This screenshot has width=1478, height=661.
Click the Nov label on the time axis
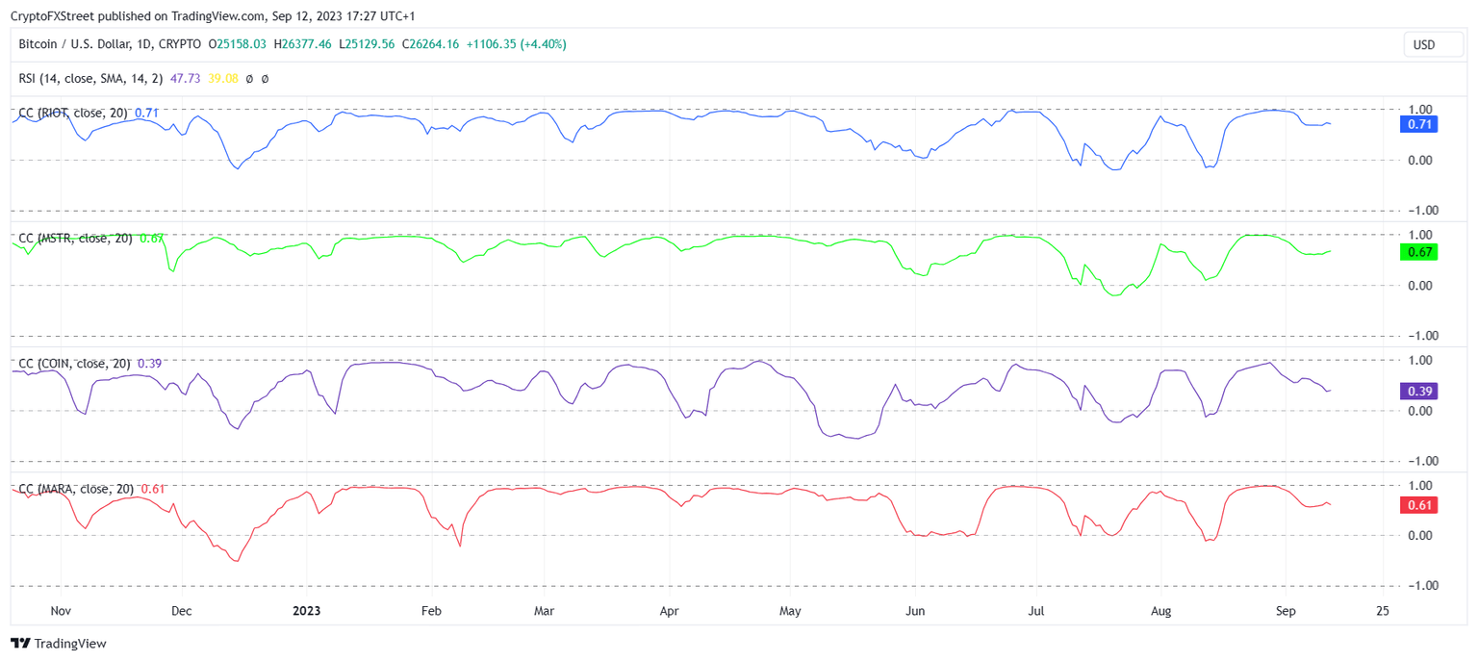click(x=61, y=611)
